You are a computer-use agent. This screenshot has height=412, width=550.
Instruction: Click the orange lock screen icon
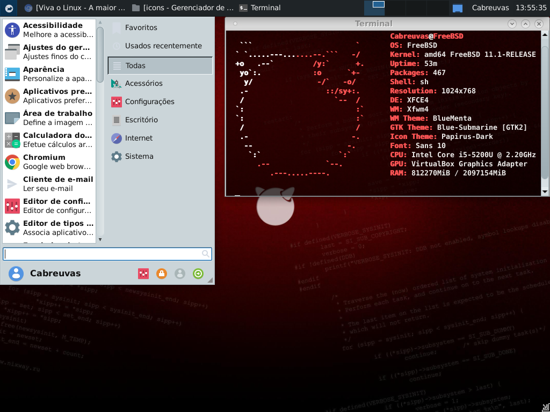point(162,274)
